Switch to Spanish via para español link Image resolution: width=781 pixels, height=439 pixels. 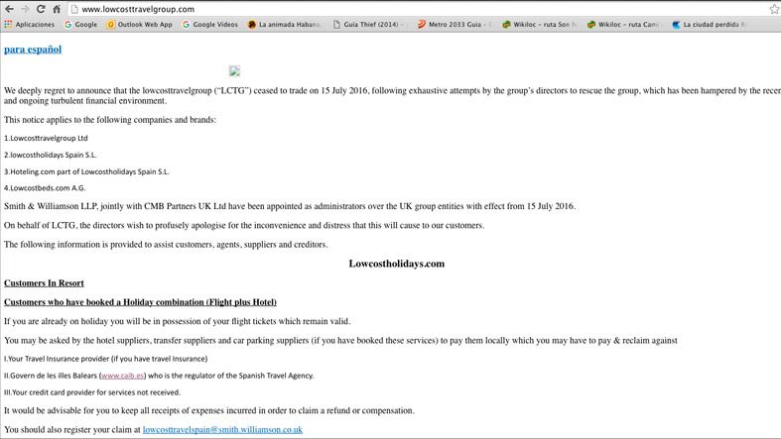tap(33, 50)
